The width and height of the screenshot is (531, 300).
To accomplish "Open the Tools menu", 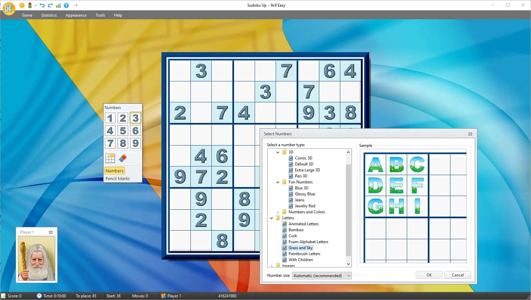I will [x=100, y=15].
